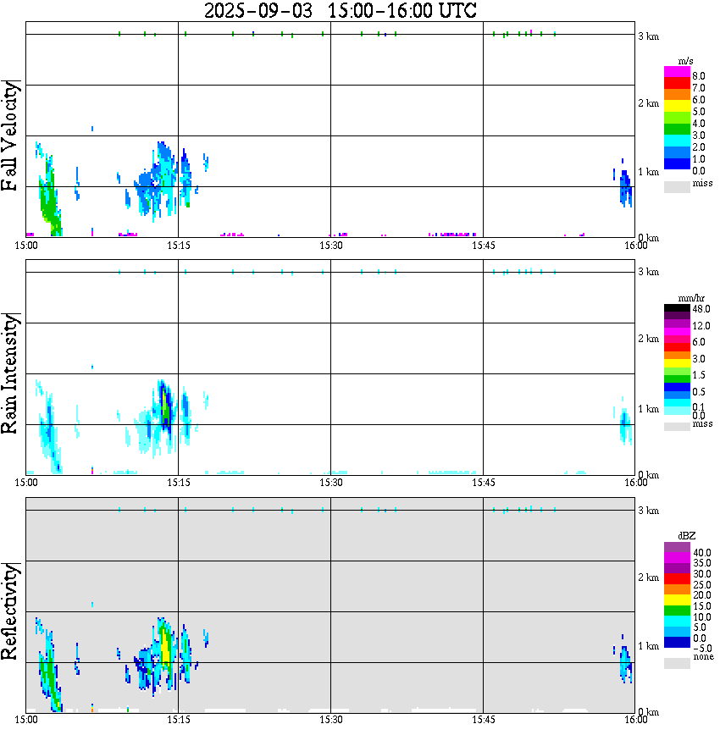Click the "25.0" value in the dBZ legend
Screen dimensions: 720x735
click(701, 584)
